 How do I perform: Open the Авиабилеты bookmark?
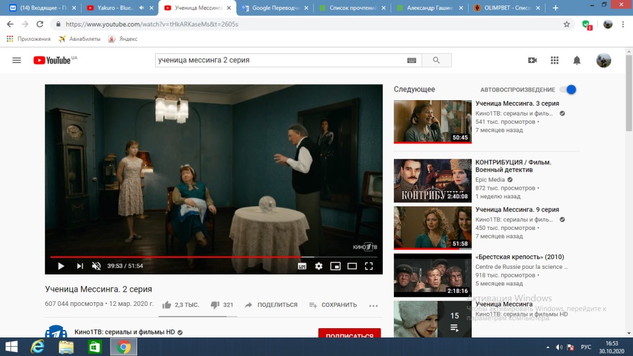click(x=80, y=39)
